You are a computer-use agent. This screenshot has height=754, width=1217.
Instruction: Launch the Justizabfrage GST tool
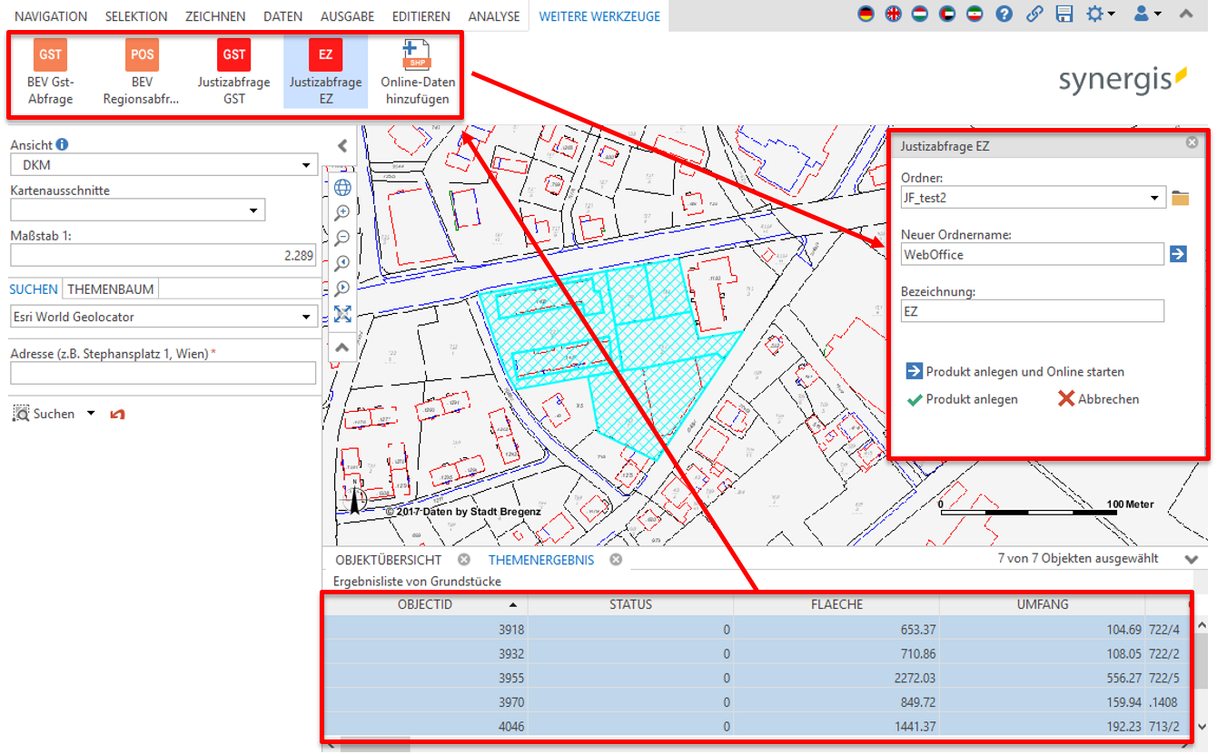pos(233,56)
